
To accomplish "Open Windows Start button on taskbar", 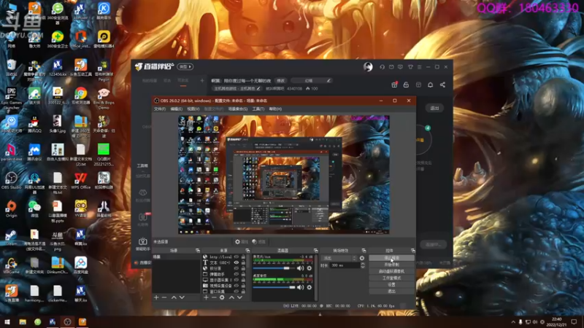I will click(x=7, y=322).
